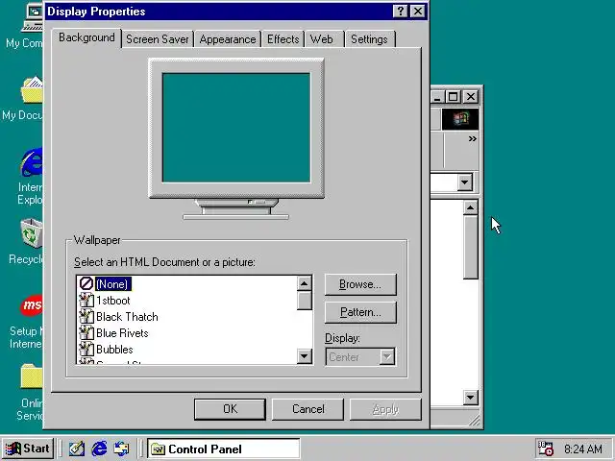Open the Settings tab
Image resolution: width=615 pixels, height=461 pixels.
369,39
